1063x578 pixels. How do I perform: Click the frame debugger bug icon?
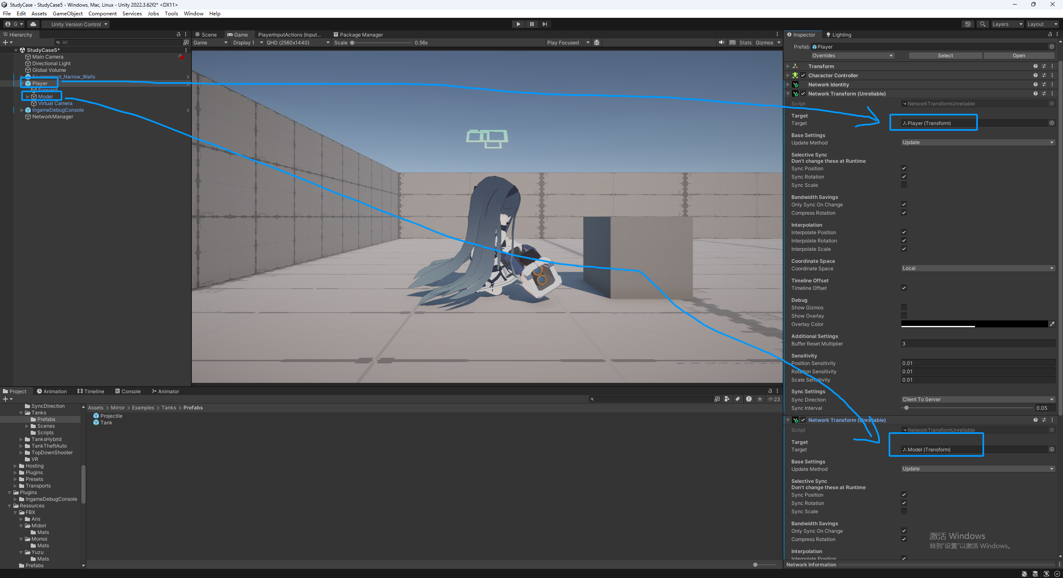(597, 42)
